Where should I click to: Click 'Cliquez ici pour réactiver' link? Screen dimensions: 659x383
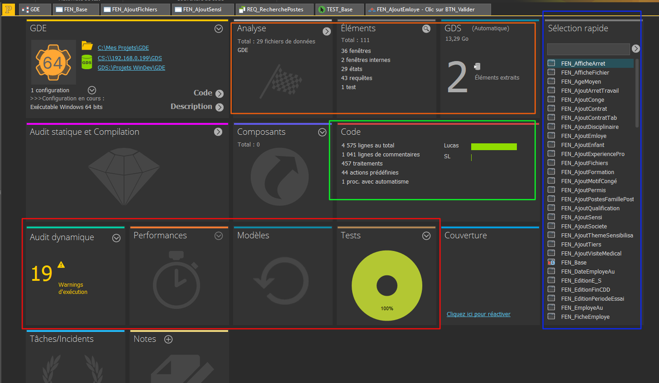[x=478, y=314]
